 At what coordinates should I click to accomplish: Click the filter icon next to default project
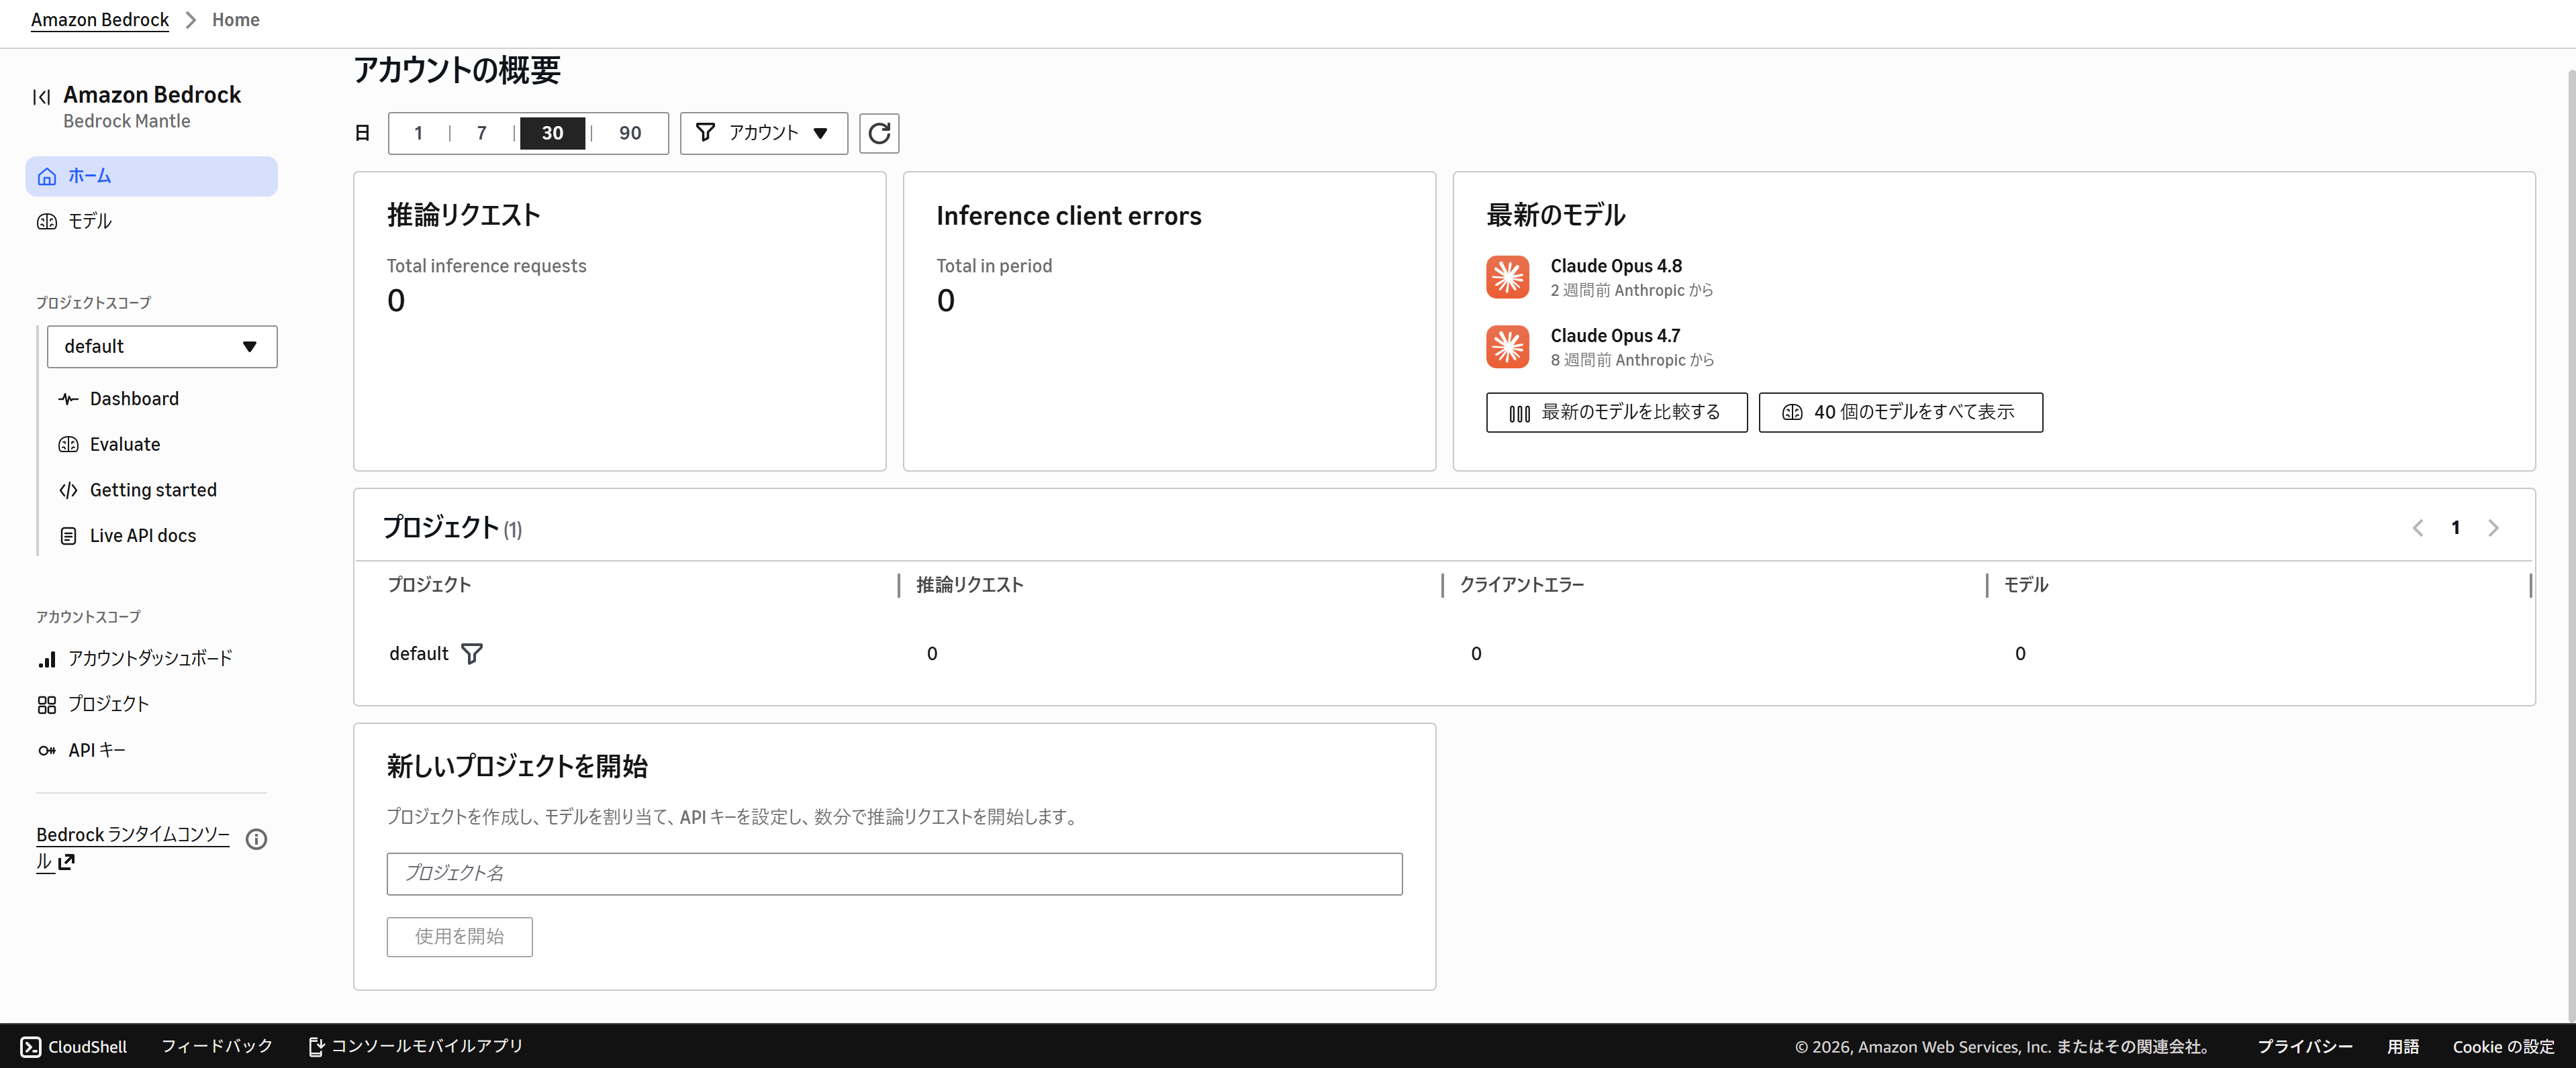(472, 653)
